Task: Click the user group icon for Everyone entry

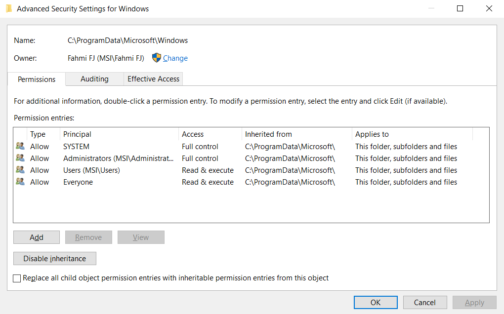Action: [x=20, y=182]
